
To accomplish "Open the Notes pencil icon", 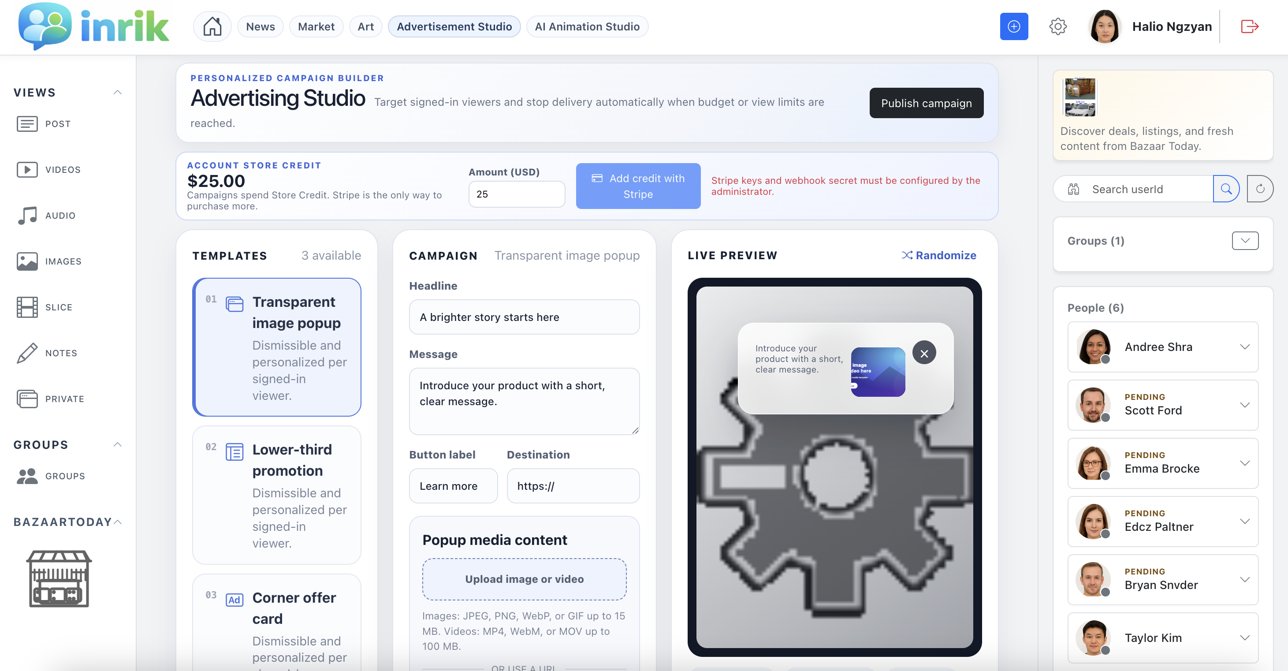I will (27, 353).
